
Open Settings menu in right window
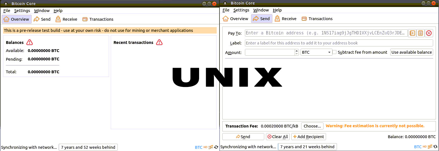[x=241, y=10]
